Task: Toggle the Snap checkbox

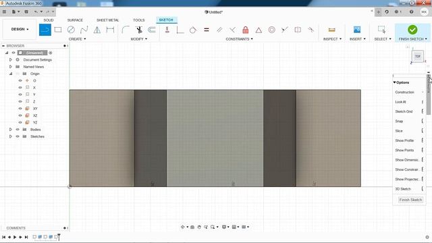Action: click(x=423, y=121)
